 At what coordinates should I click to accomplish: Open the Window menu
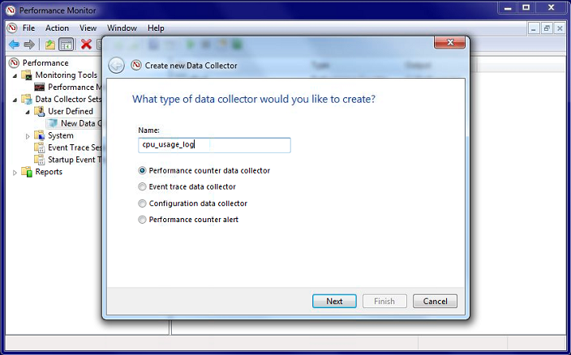pyautogui.click(x=122, y=28)
